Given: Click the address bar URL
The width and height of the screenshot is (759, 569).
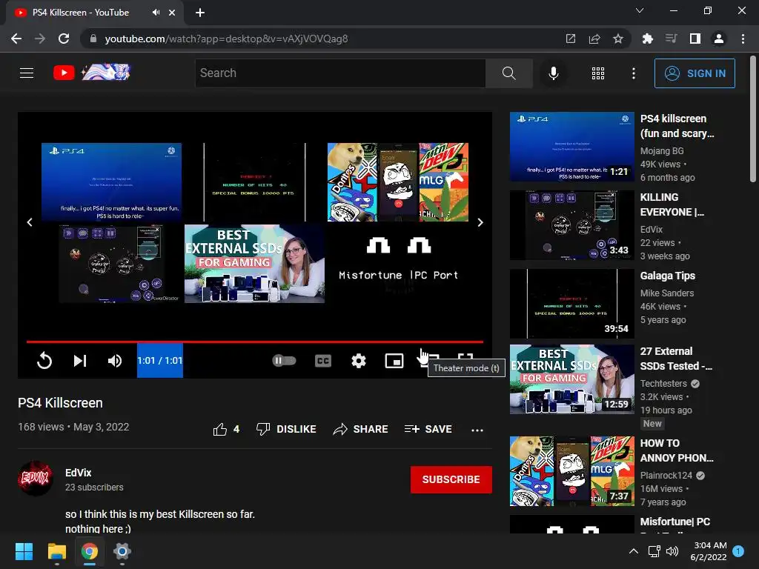Looking at the screenshot, I should tap(226, 39).
